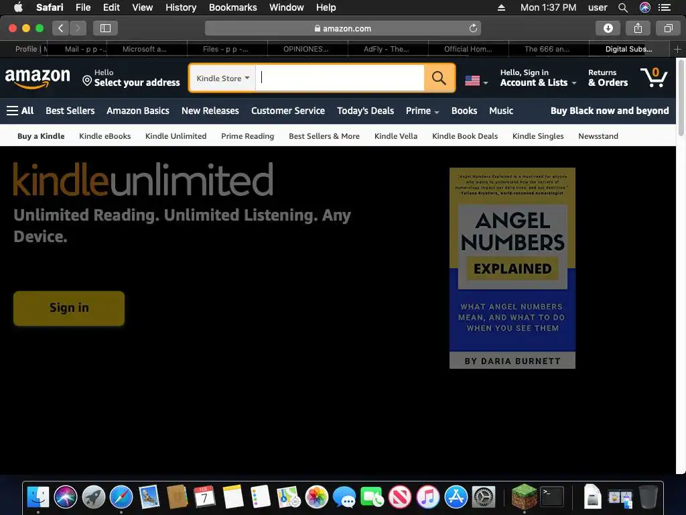Screen dimensions: 686x515
Task: Open the Customer Service link
Action: 288,111
